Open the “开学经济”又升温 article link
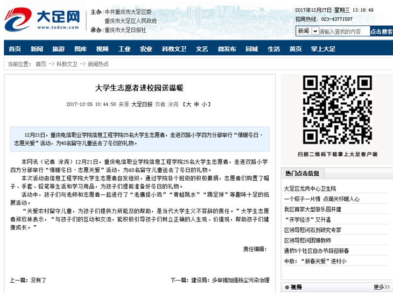The width and height of the screenshot is (393, 293). point(308,220)
